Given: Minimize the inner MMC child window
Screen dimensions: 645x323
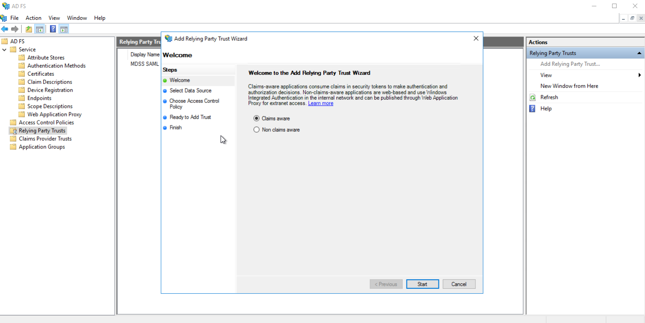Looking at the screenshot, I should 624,18.
